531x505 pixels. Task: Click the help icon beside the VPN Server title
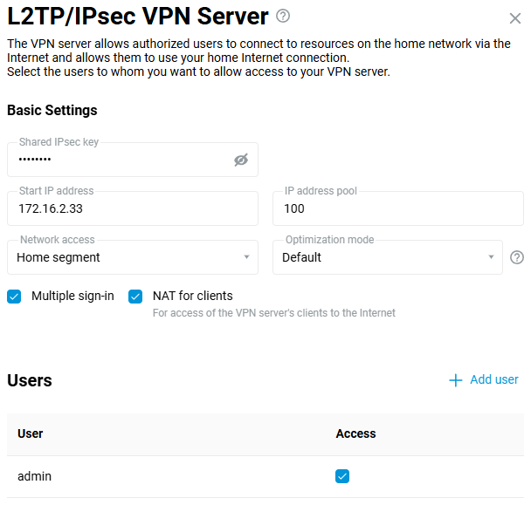[283, 16]
